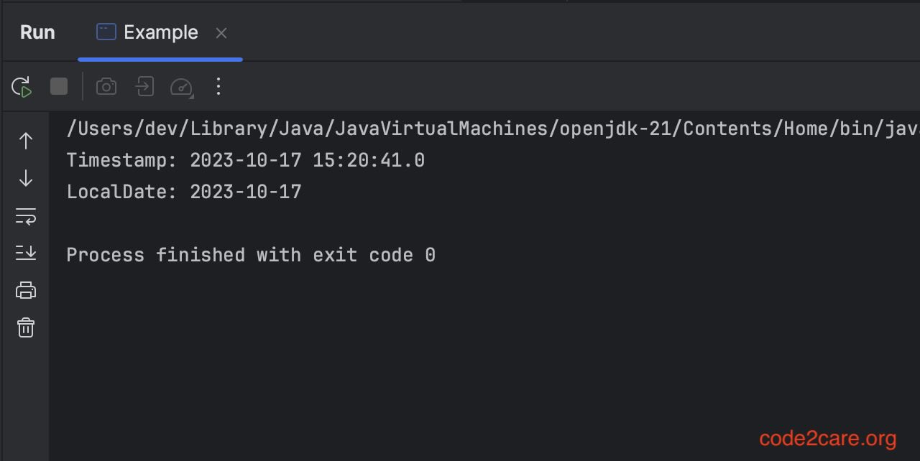Open the three-dot more options menu

coord(218,86)
